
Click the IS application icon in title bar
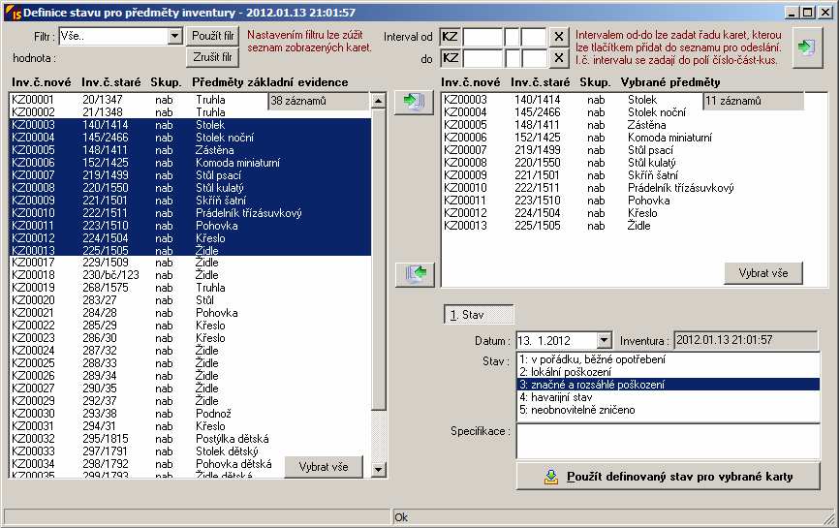15,13
